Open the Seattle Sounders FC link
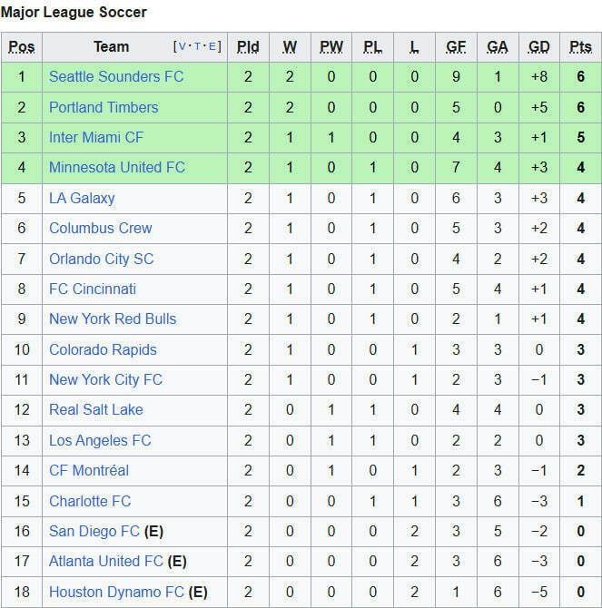The image size is (602, 608). click(116, 77)
